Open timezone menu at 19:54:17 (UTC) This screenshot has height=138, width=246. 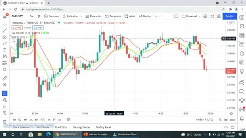pos(204,120)
